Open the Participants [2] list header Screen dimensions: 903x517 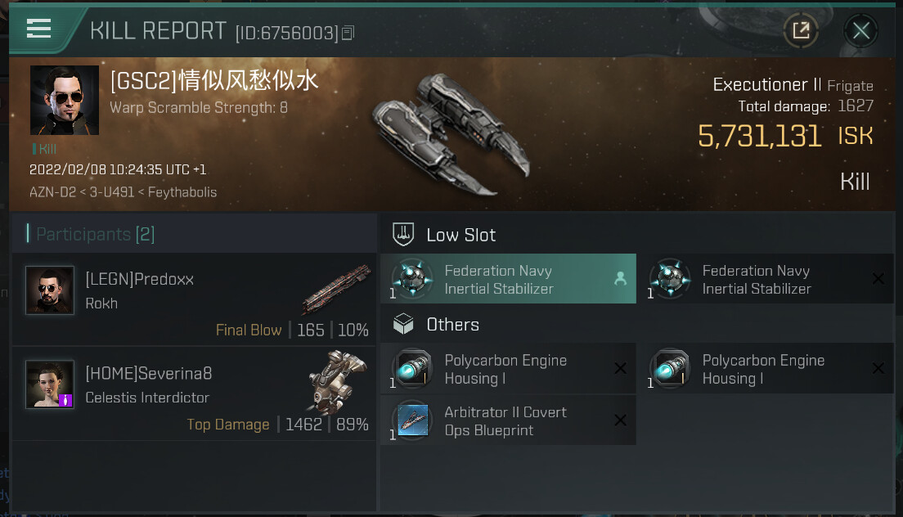coord(95,234)
